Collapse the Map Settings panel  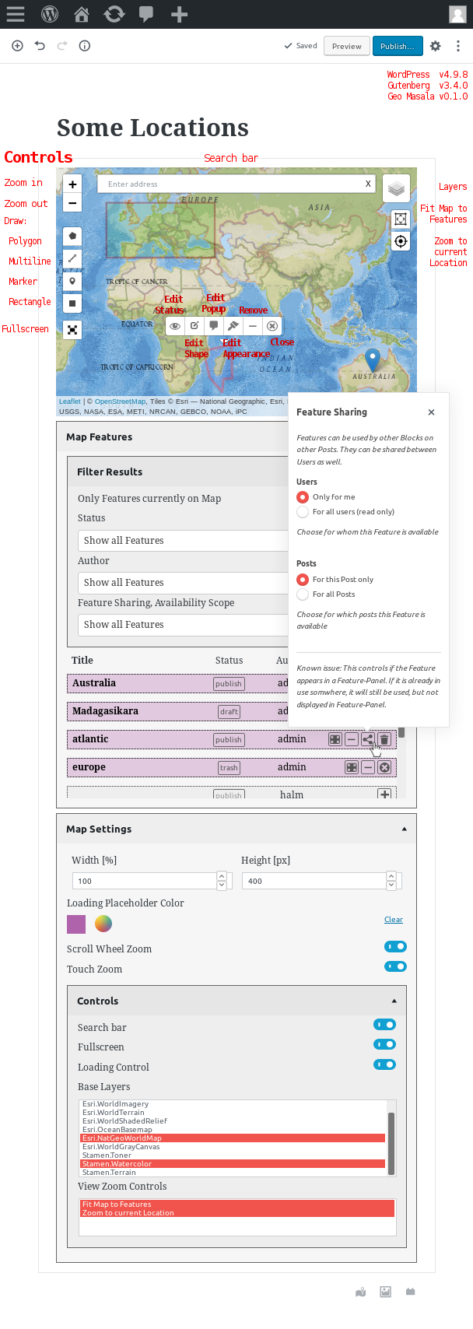coord(404,829)
